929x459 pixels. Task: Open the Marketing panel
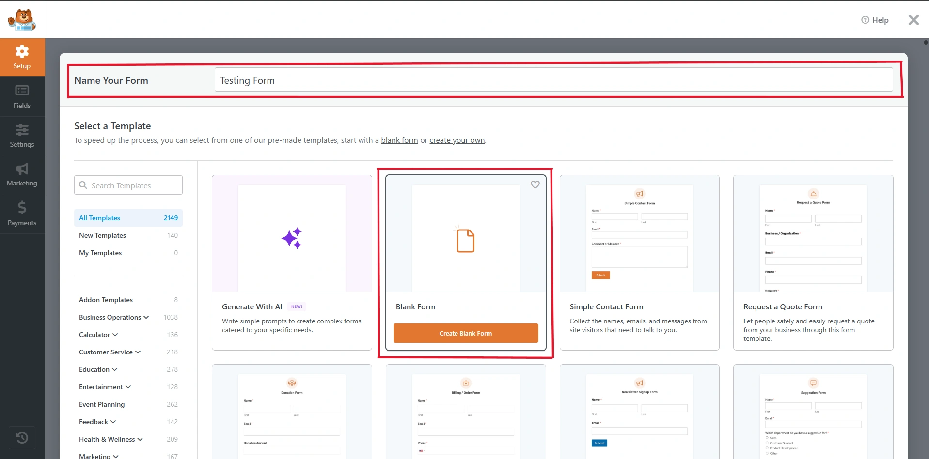22,175
